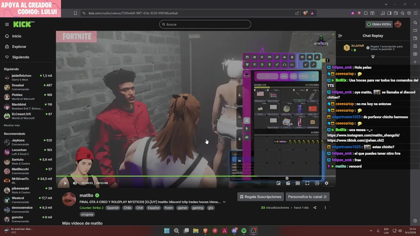Open user profile avatar menu
Viewport: 420px width, 236px height.
pos(398,24)
